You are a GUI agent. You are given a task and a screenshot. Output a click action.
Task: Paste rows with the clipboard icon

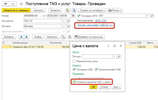click(70, 37)
